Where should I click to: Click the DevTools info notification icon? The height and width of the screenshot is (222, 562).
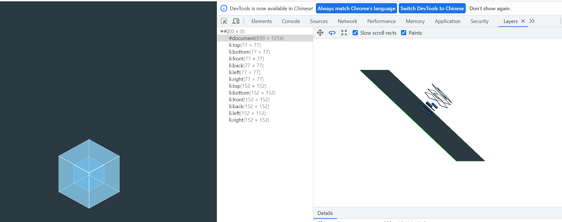click(224, 9)
